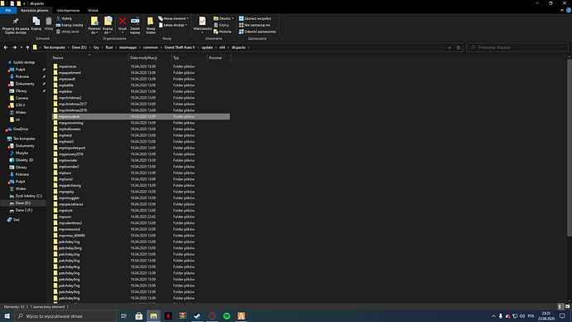Show hidden system tray icons
Screen dimensions: 572x322
tap(493, 316)
